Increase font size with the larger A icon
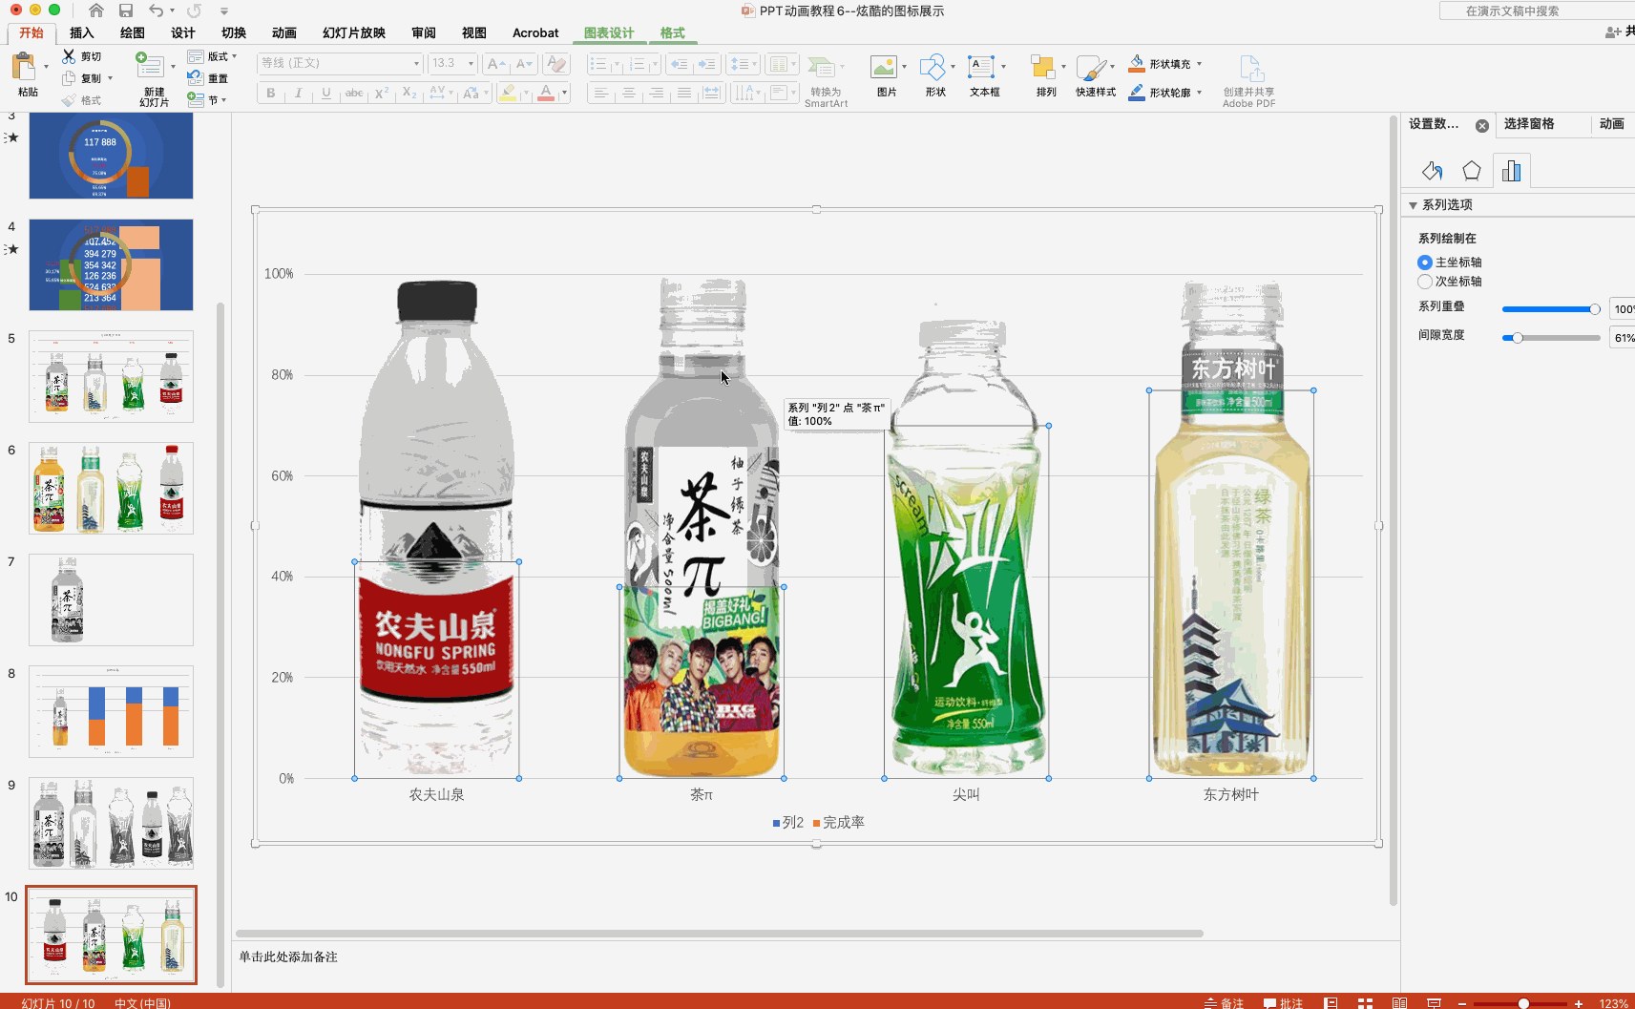This screenshot has height=1009, width=1635. click(495, 64)
